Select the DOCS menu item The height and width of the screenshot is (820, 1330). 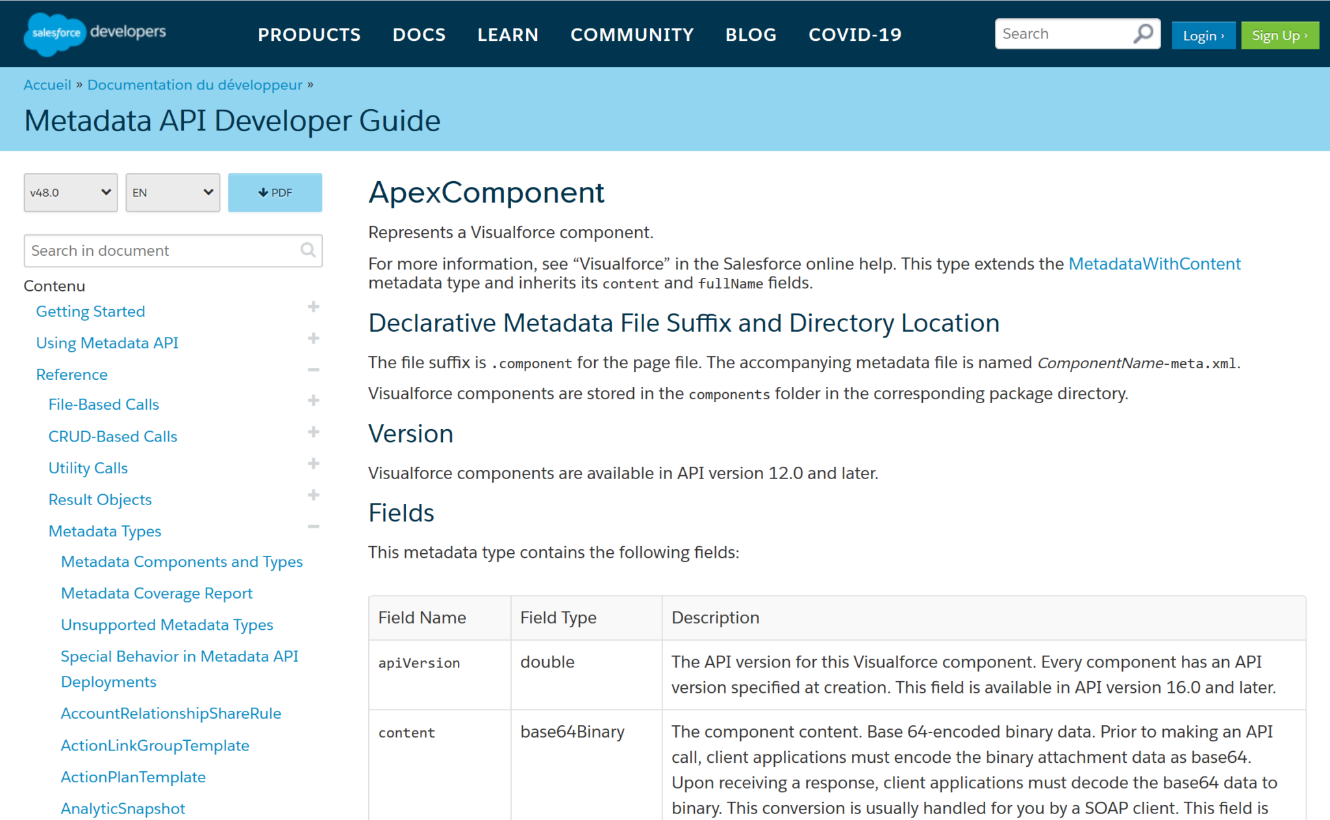[x=419, y=34]
